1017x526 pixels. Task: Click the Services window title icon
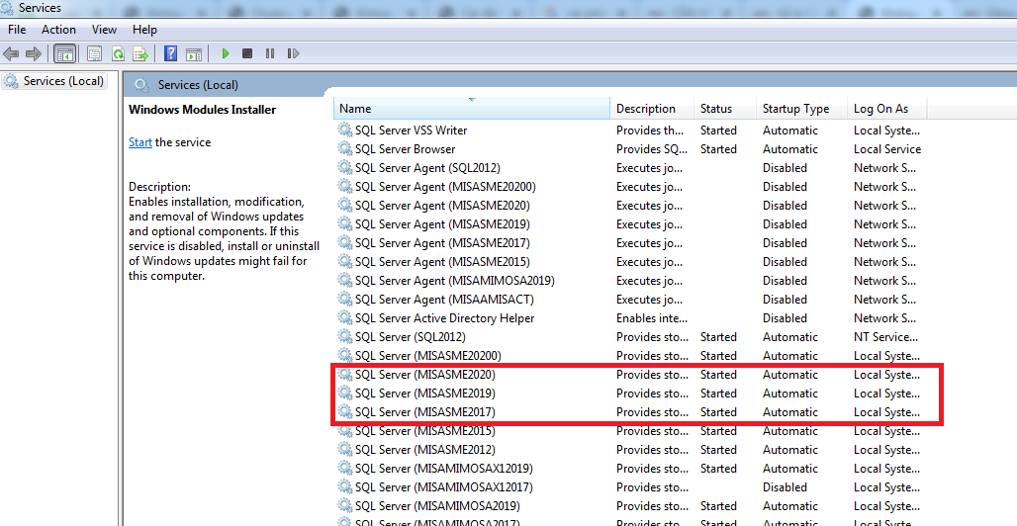tap(7, 8)
